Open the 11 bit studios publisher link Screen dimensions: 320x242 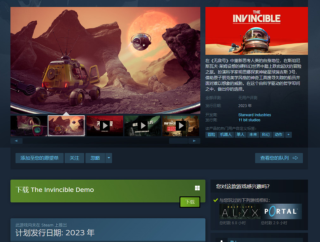pos(249,120)
